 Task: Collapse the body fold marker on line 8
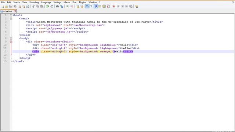point(11,38)
